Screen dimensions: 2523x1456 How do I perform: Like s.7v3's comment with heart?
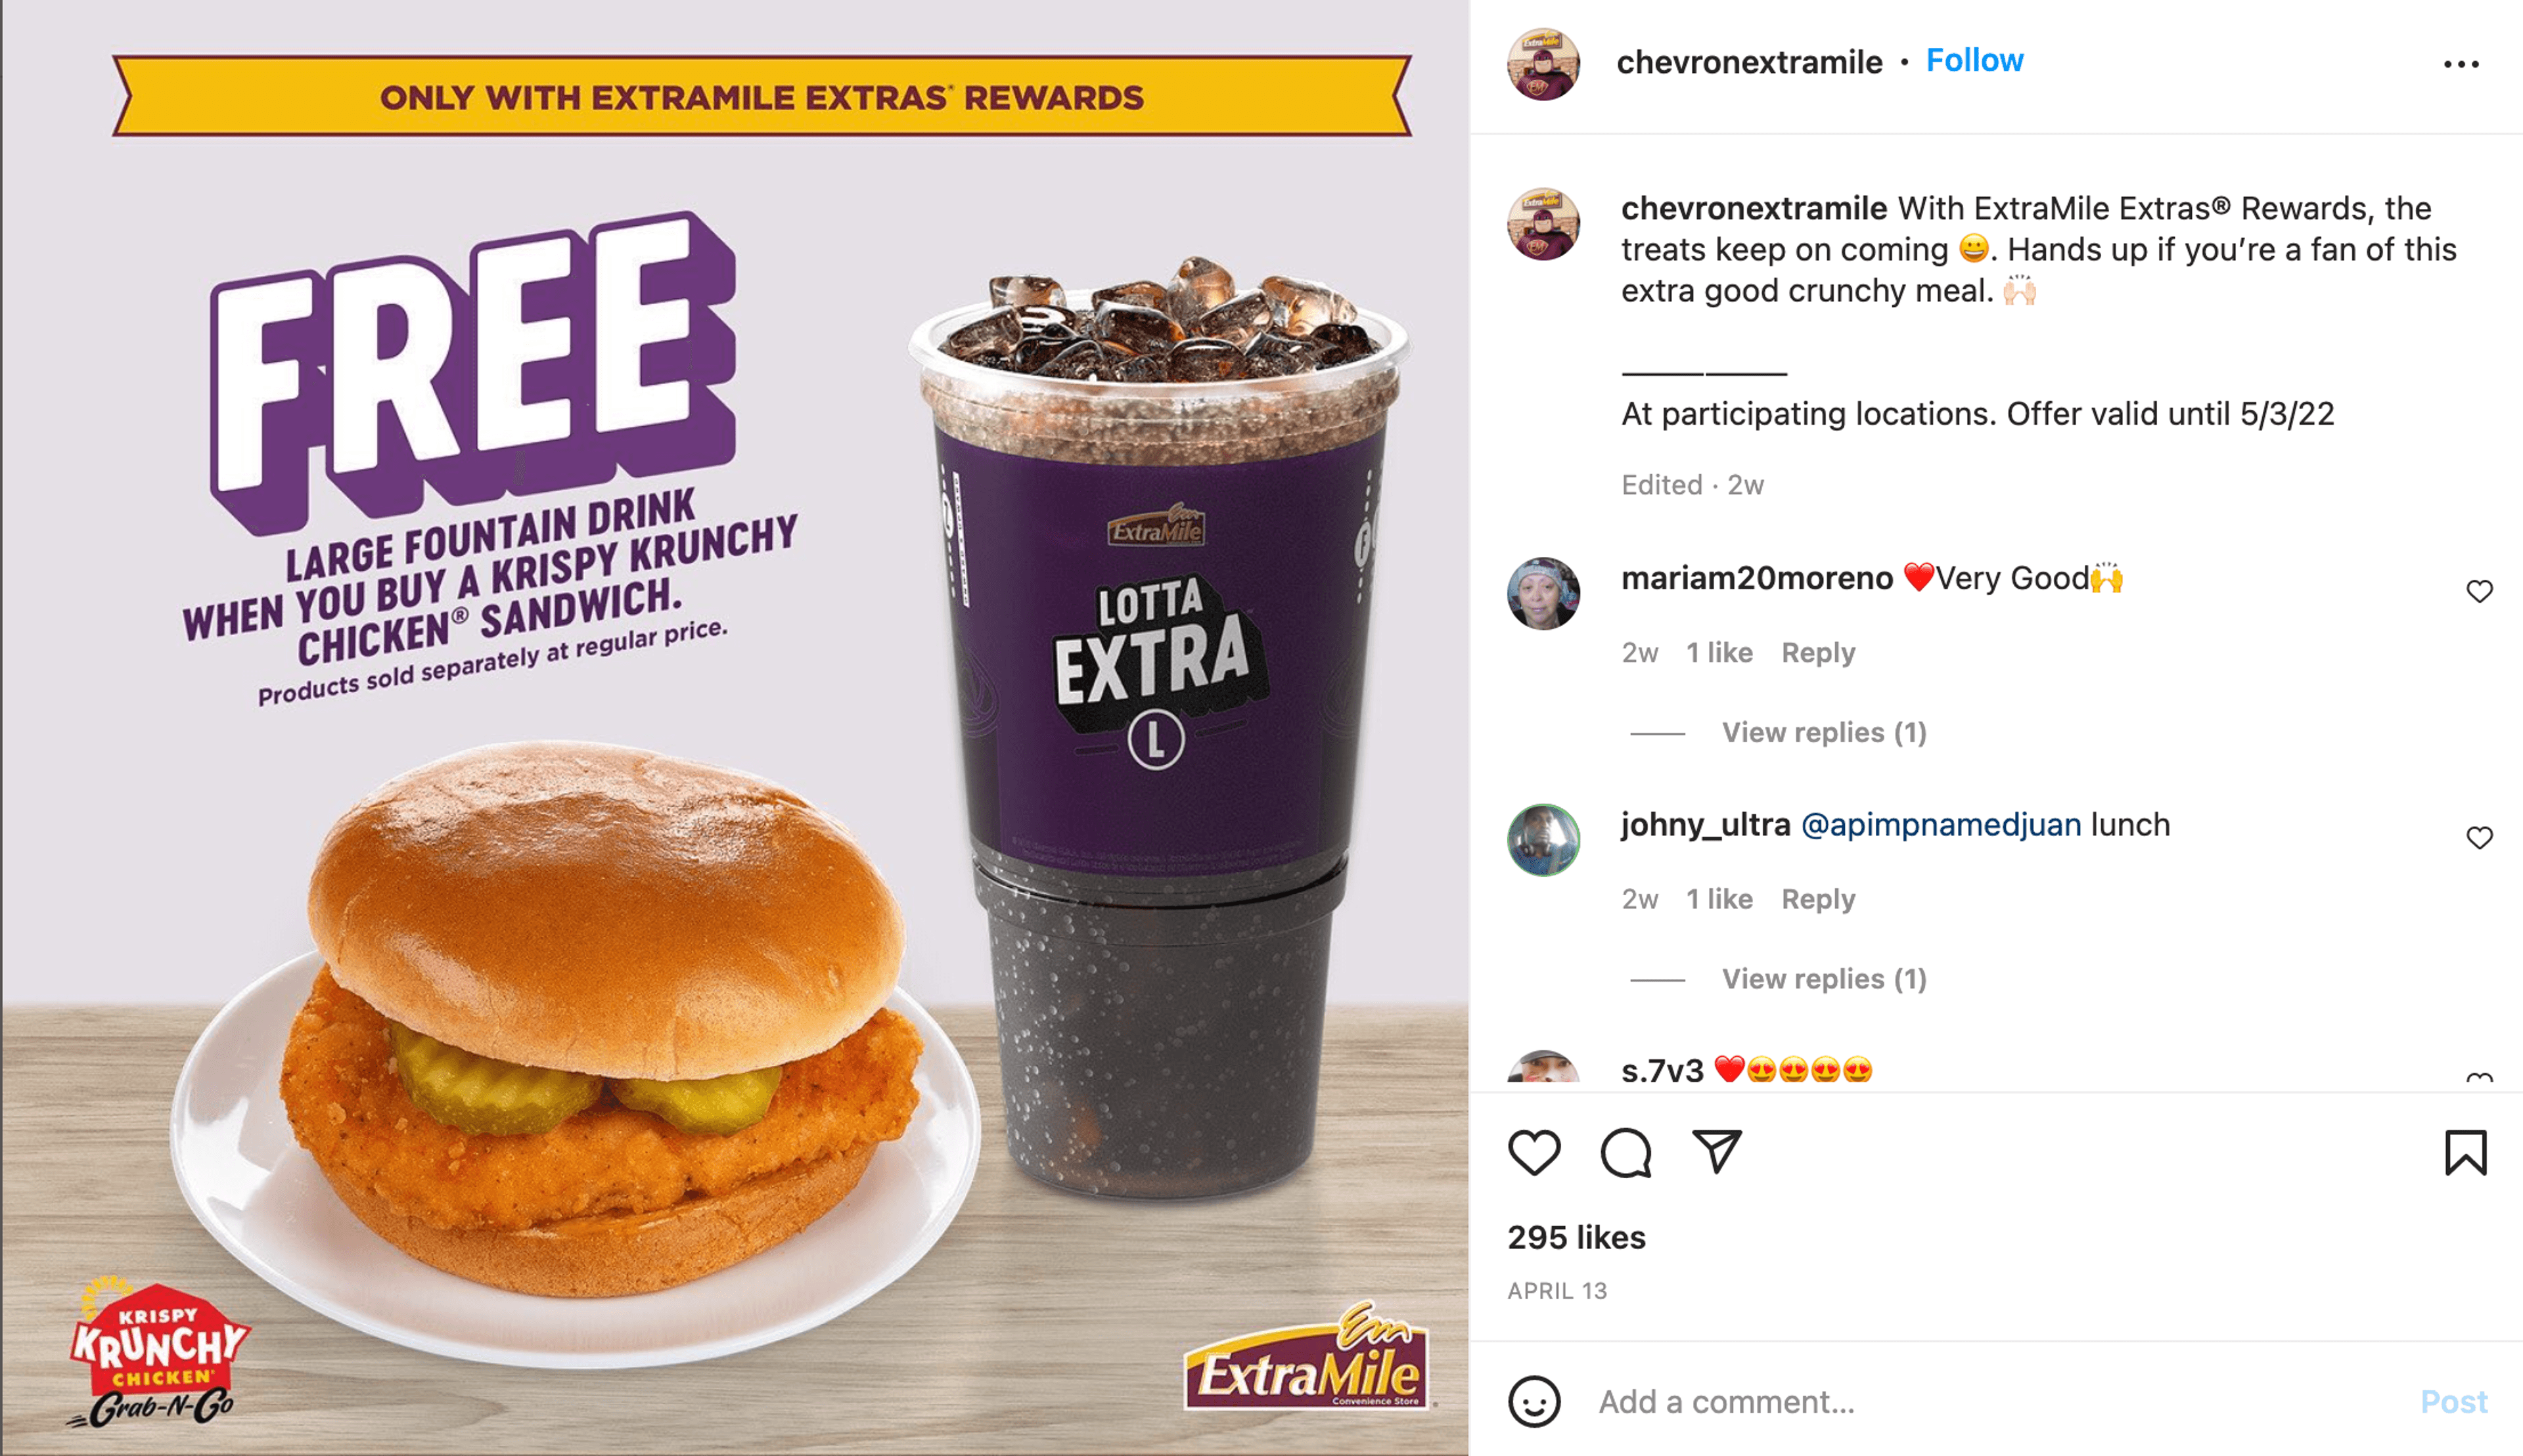coord(2479,1078)
